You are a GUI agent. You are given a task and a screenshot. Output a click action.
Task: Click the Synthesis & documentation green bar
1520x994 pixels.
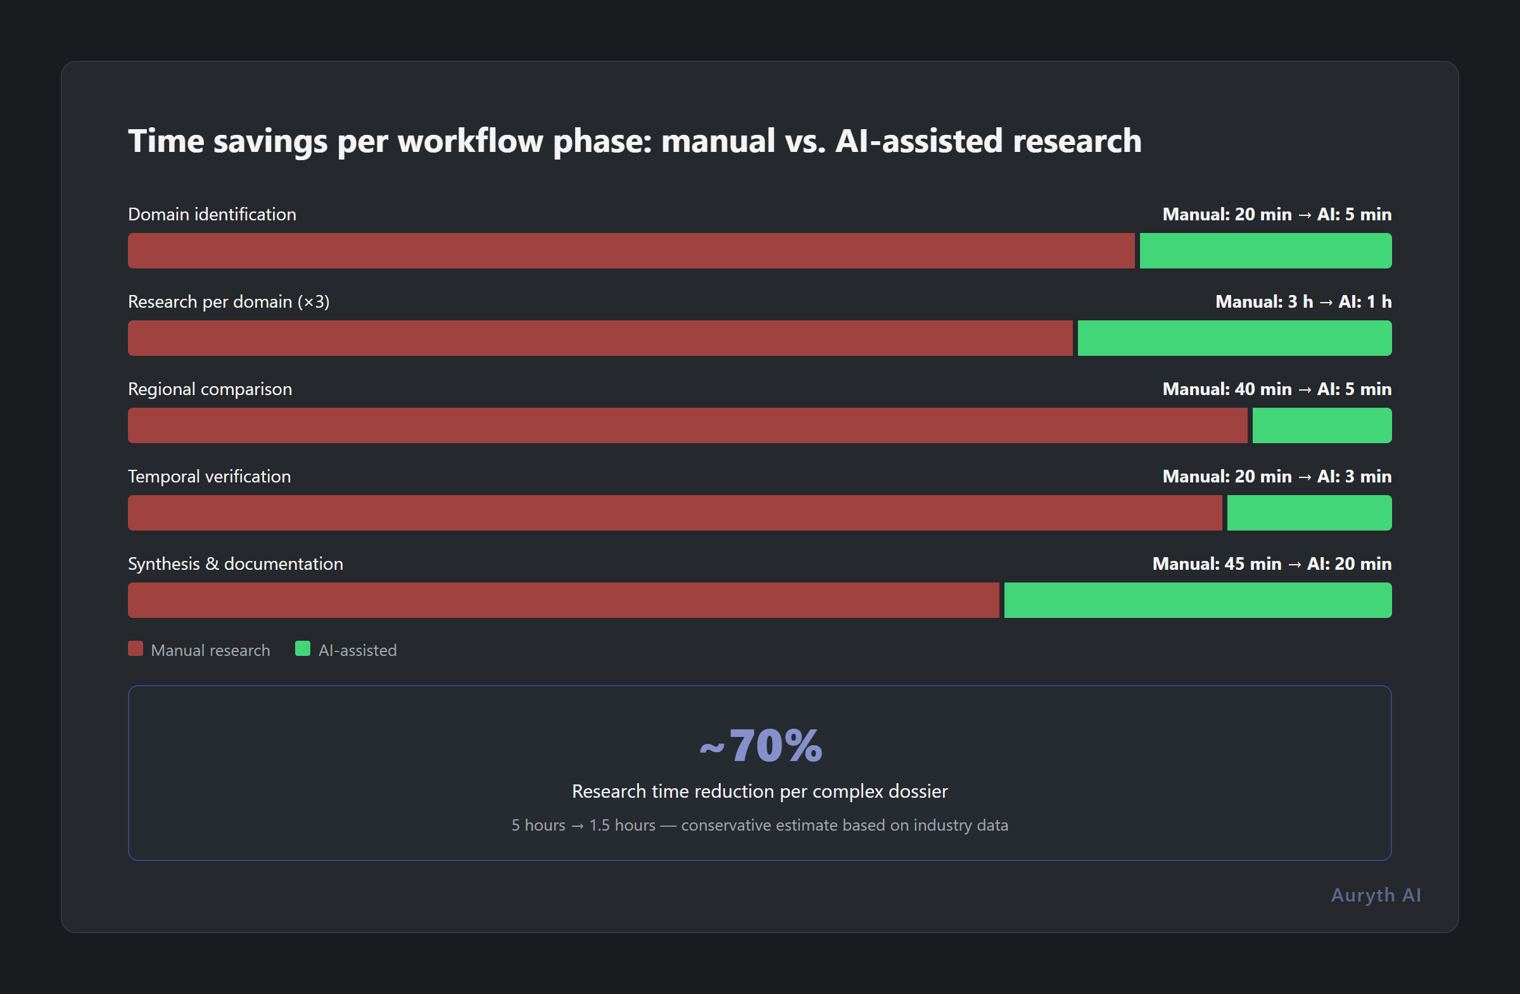(1198, 601)
